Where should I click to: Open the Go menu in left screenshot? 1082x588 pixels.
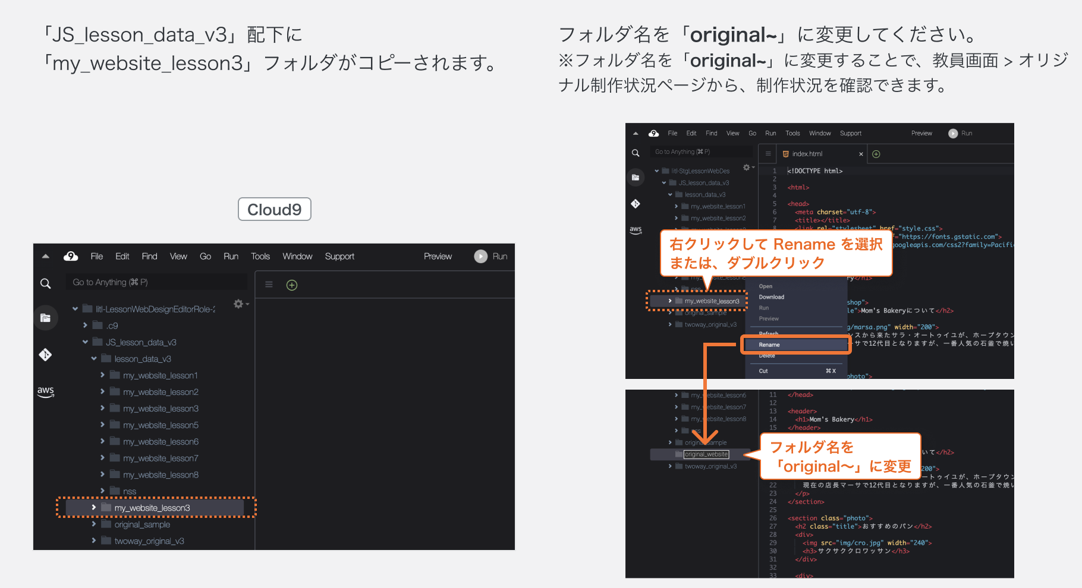tap(205, 256)
